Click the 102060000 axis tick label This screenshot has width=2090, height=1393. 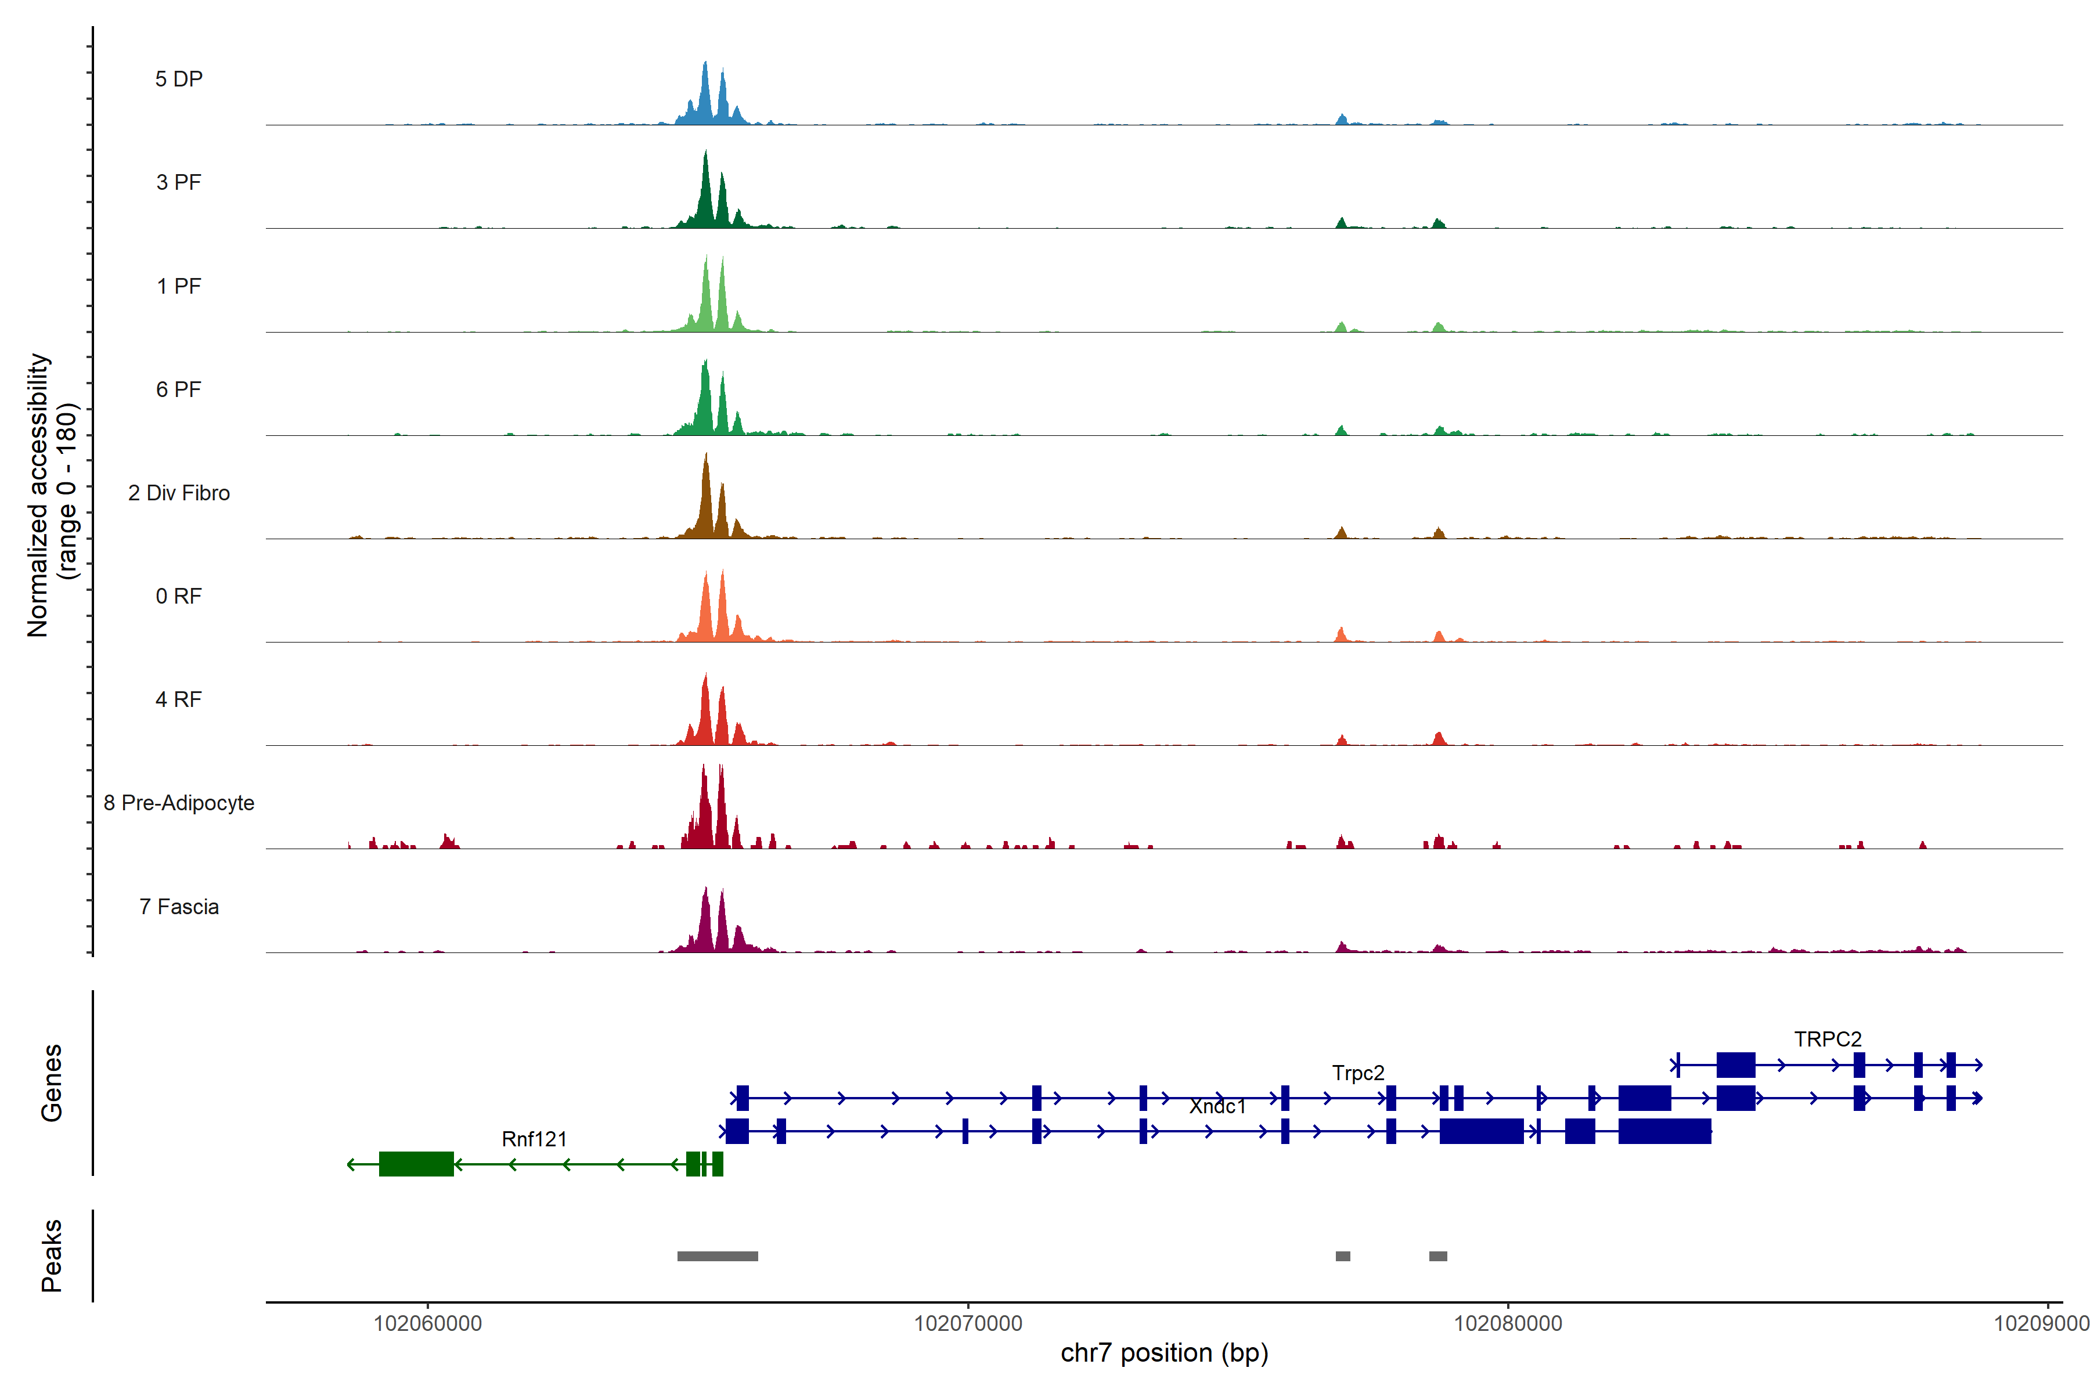427,1324
